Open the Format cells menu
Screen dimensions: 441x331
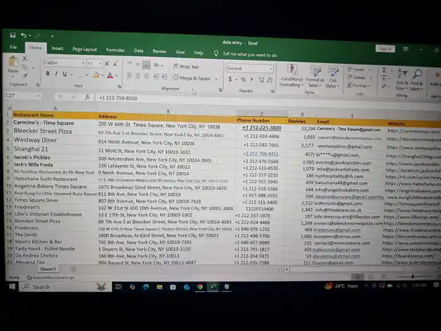(359, 85)
